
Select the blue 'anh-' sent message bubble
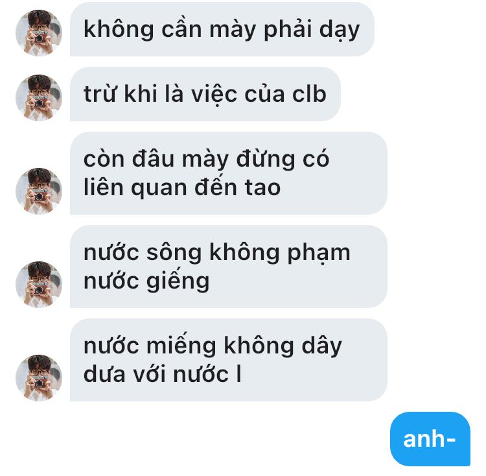[x=430, y=439]
